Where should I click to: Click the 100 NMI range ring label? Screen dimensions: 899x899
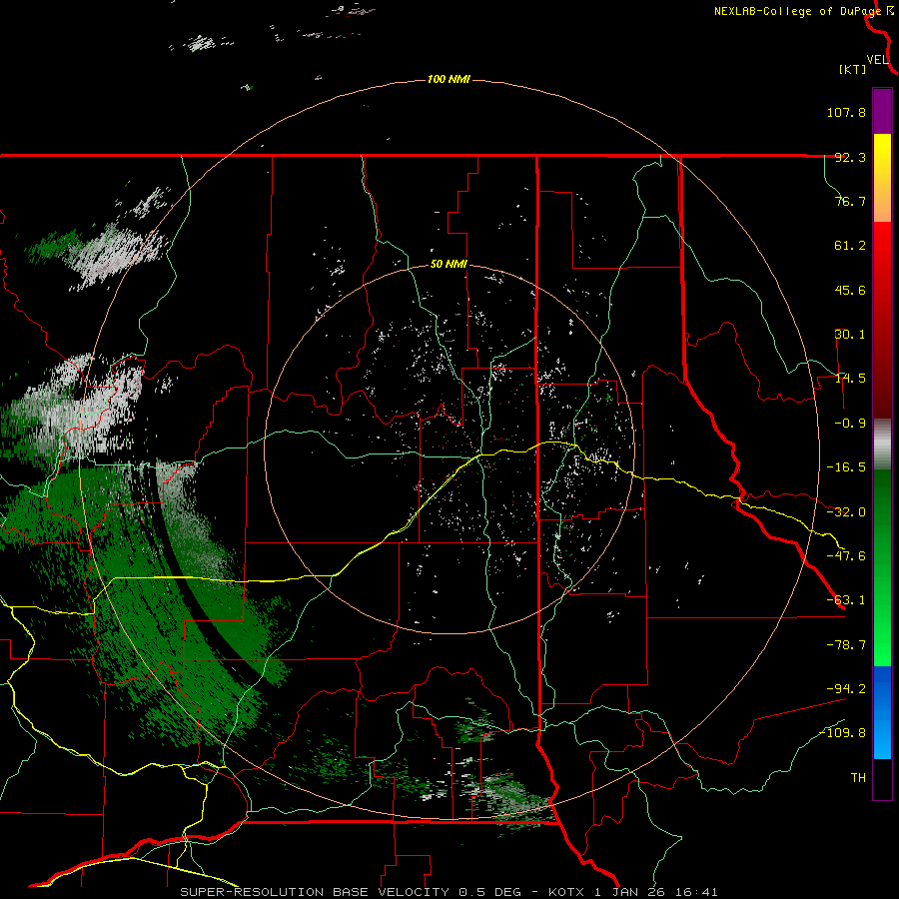(x=449, y=79)
